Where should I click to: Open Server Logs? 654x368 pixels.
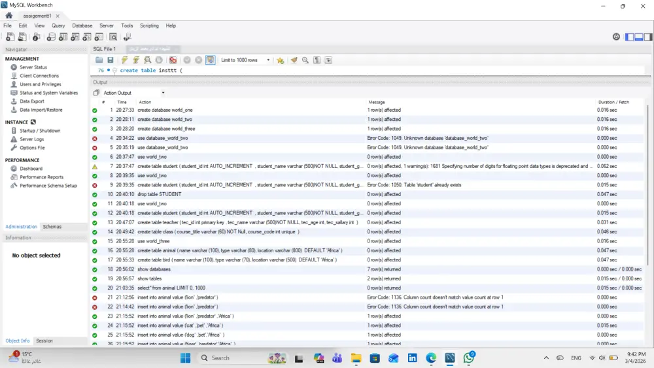click(x=31, y=139)
